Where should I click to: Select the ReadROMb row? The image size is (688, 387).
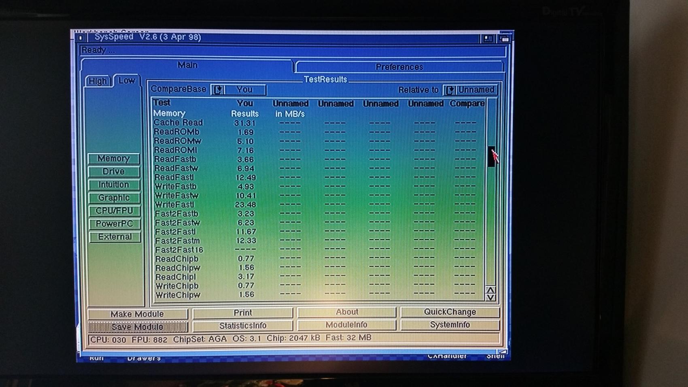[x=318, y=132]
